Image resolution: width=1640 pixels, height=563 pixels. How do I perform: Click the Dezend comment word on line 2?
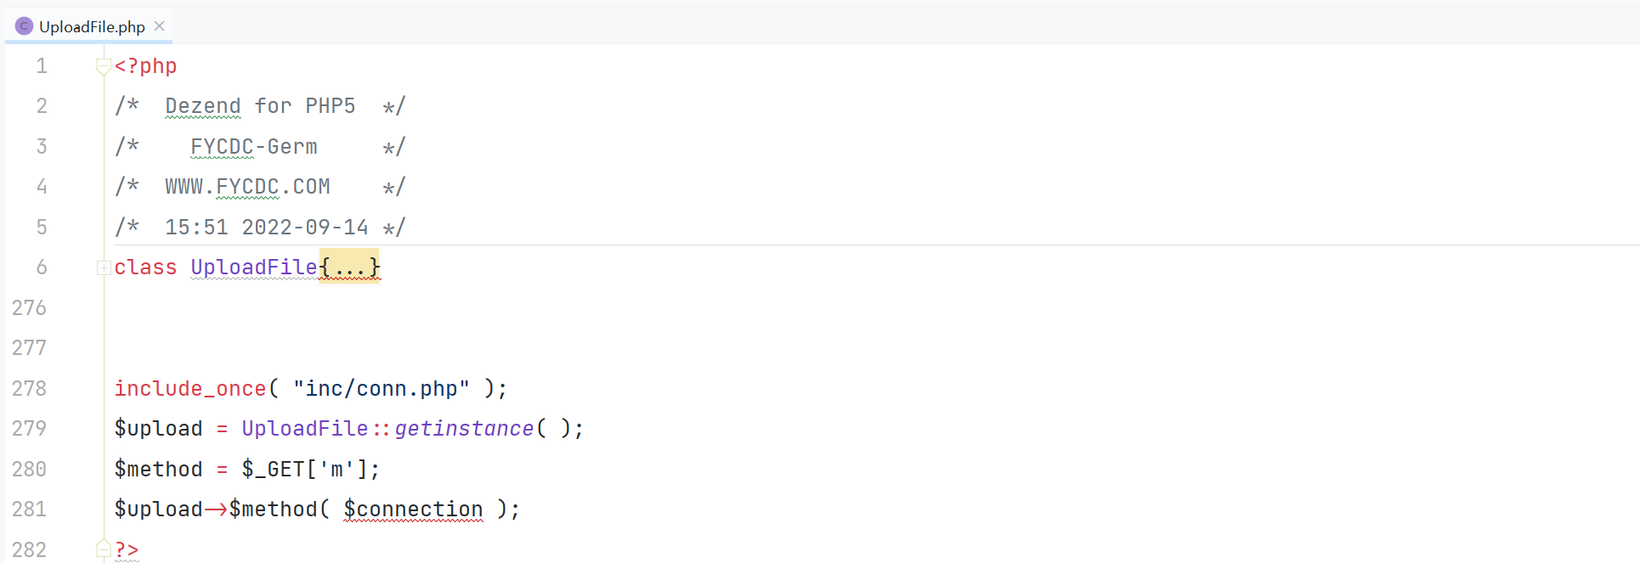[203, 106]
